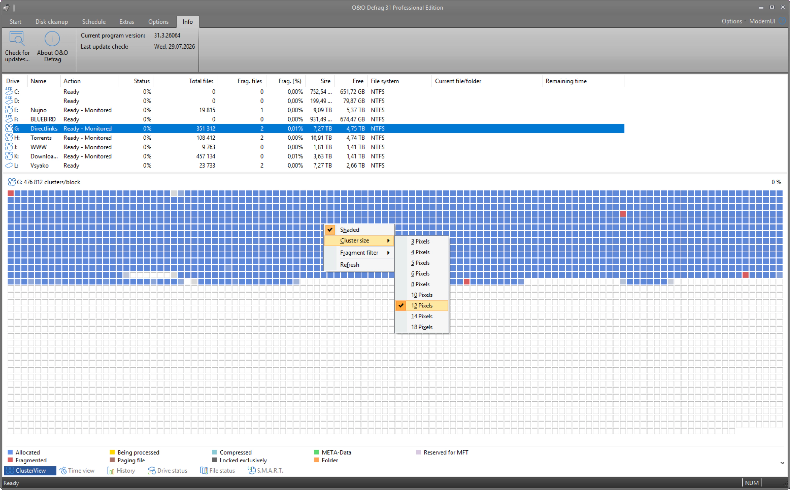Open the S.M.A.R.T. view icon
790x490 pixels.
pyautogui.click(x=252, y=471)
